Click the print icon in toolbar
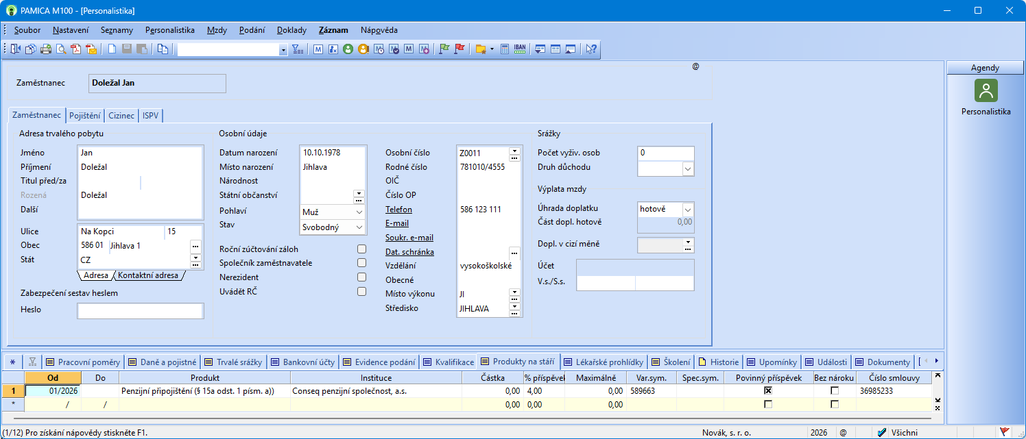The height and width of the screenshot is (439, 1026). (x=46, y=49)
